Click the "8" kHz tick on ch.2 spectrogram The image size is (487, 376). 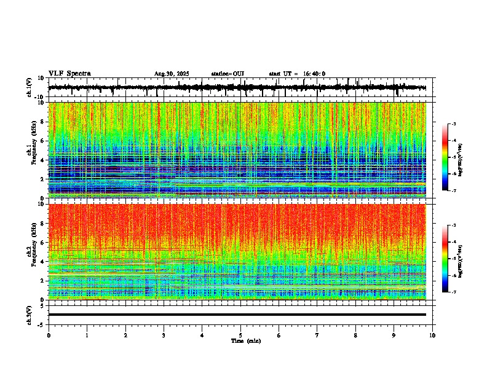click(x=43, y=224)
